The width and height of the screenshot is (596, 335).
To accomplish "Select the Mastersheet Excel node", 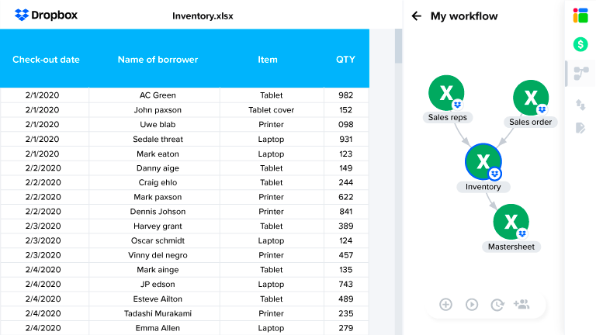I will [x=511, y=223].
